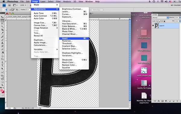Add a layer mask from Layers panel

point(162,101)
